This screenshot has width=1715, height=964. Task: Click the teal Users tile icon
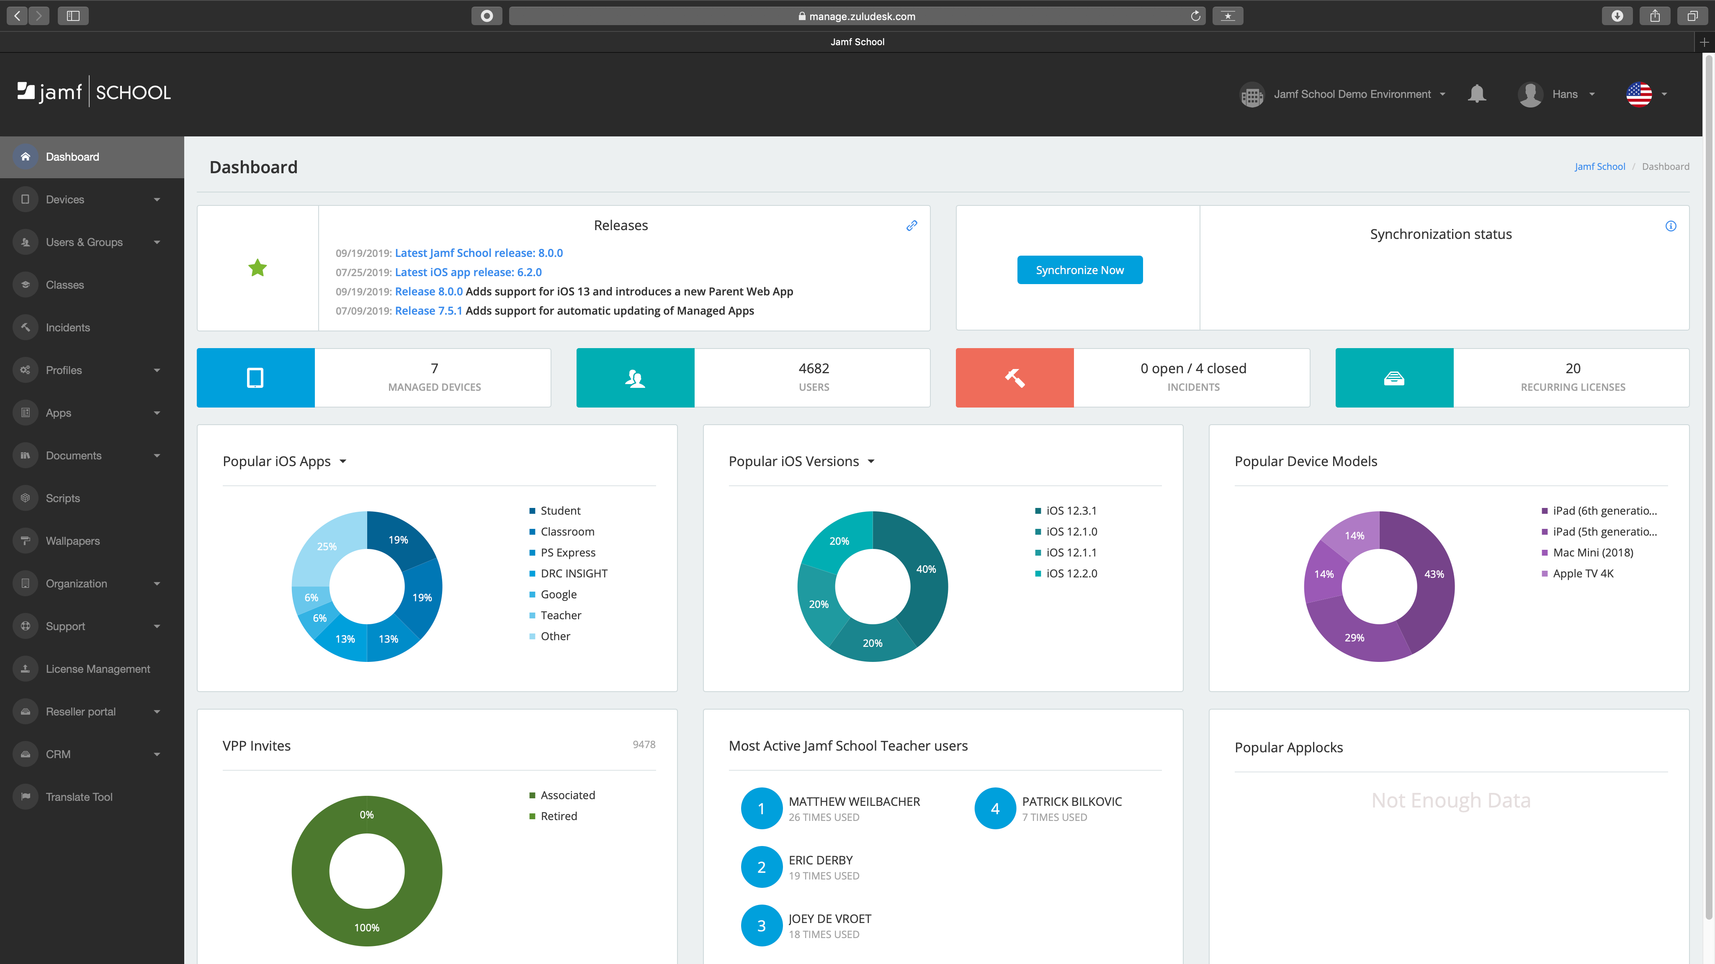pos(635,378)
